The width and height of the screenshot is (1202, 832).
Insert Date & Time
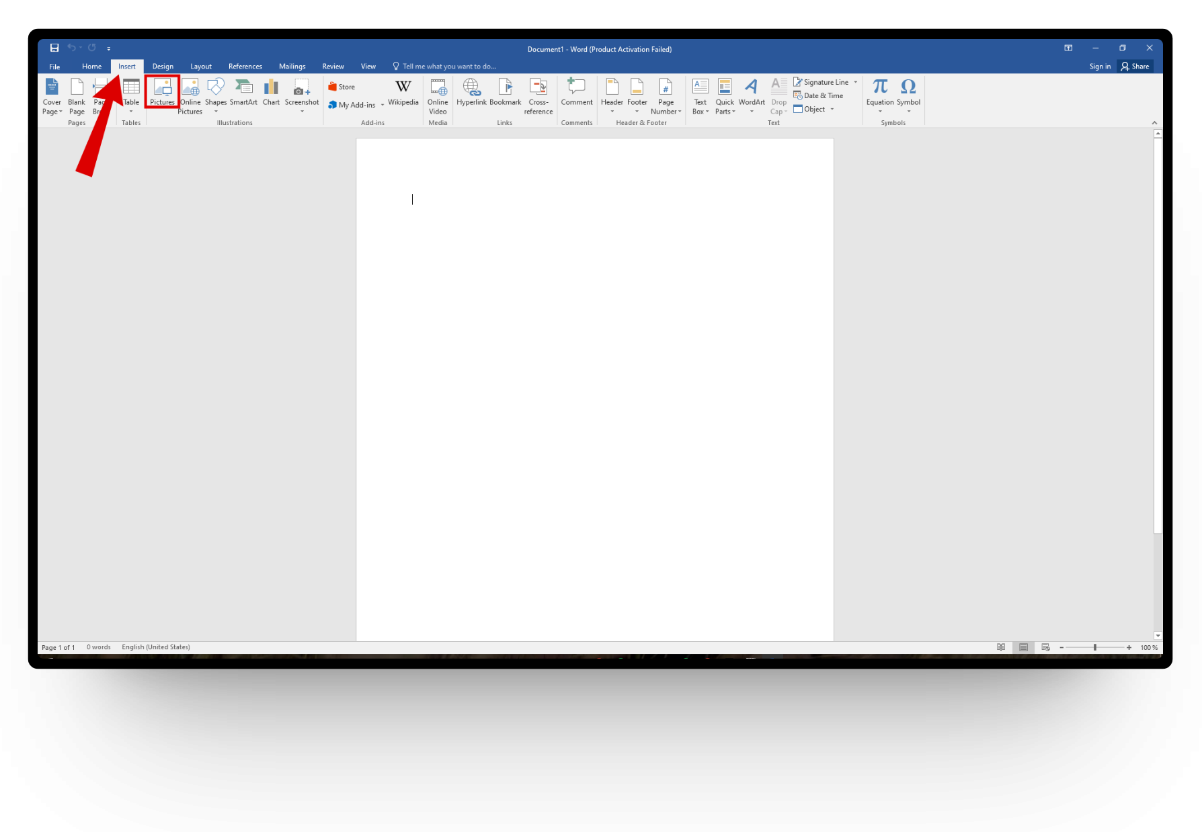click(x=818, y=95)
